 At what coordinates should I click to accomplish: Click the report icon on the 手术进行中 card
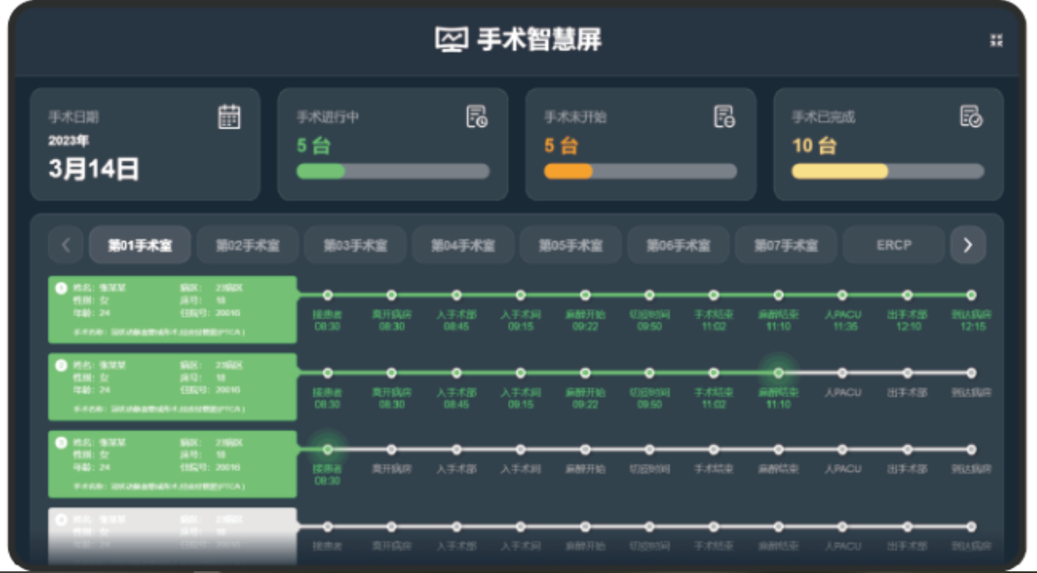click(478, 116)
